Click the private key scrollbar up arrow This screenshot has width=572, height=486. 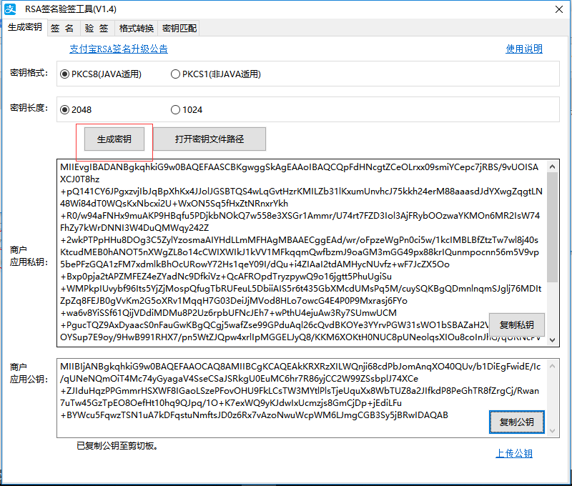(552, 167)
